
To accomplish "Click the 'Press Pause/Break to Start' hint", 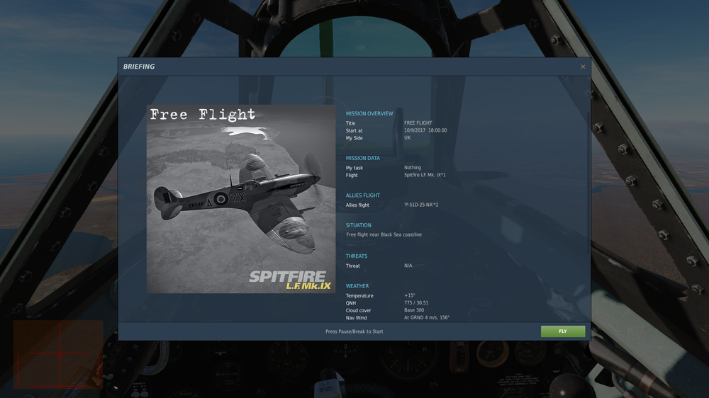I will point(354,331).
